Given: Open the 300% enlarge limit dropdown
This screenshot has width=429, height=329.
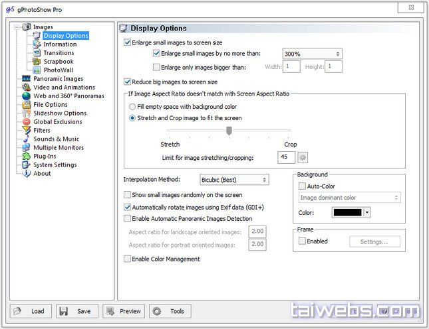Looking at the screenshot, I should coord(312,54).
